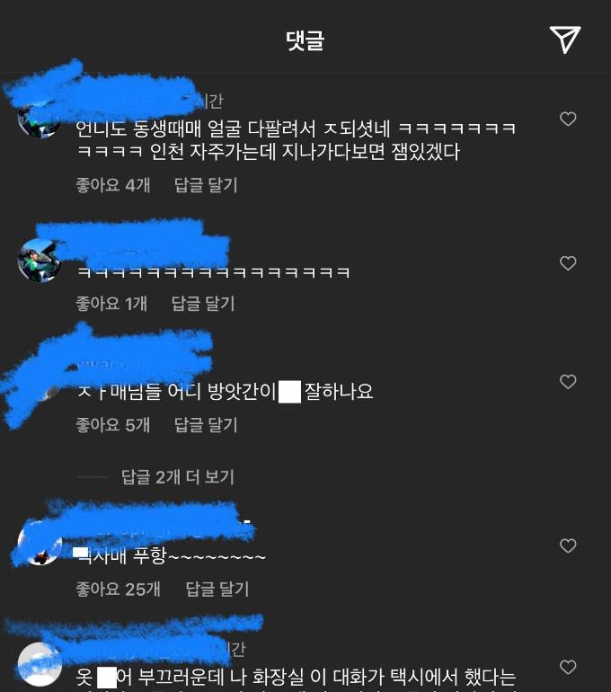The height and width of the screenshot is (692, 611).
Task: Like the long ㅋㅋㅋ laughing comment
Action: [x=568, y=263]
